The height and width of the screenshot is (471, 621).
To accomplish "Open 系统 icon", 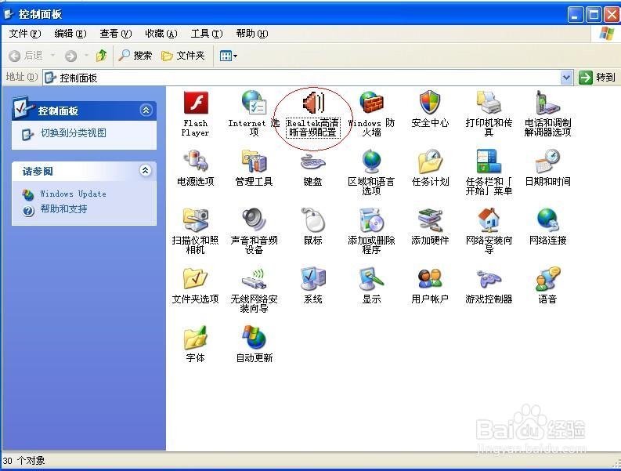I will click(x=313, y=278).
